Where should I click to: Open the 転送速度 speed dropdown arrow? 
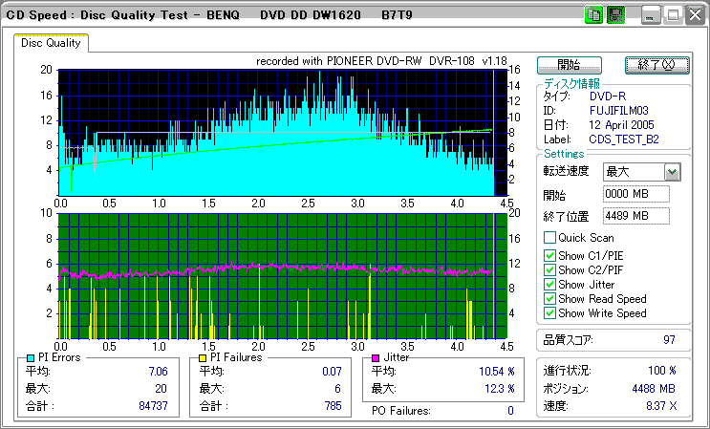[672, 172]
